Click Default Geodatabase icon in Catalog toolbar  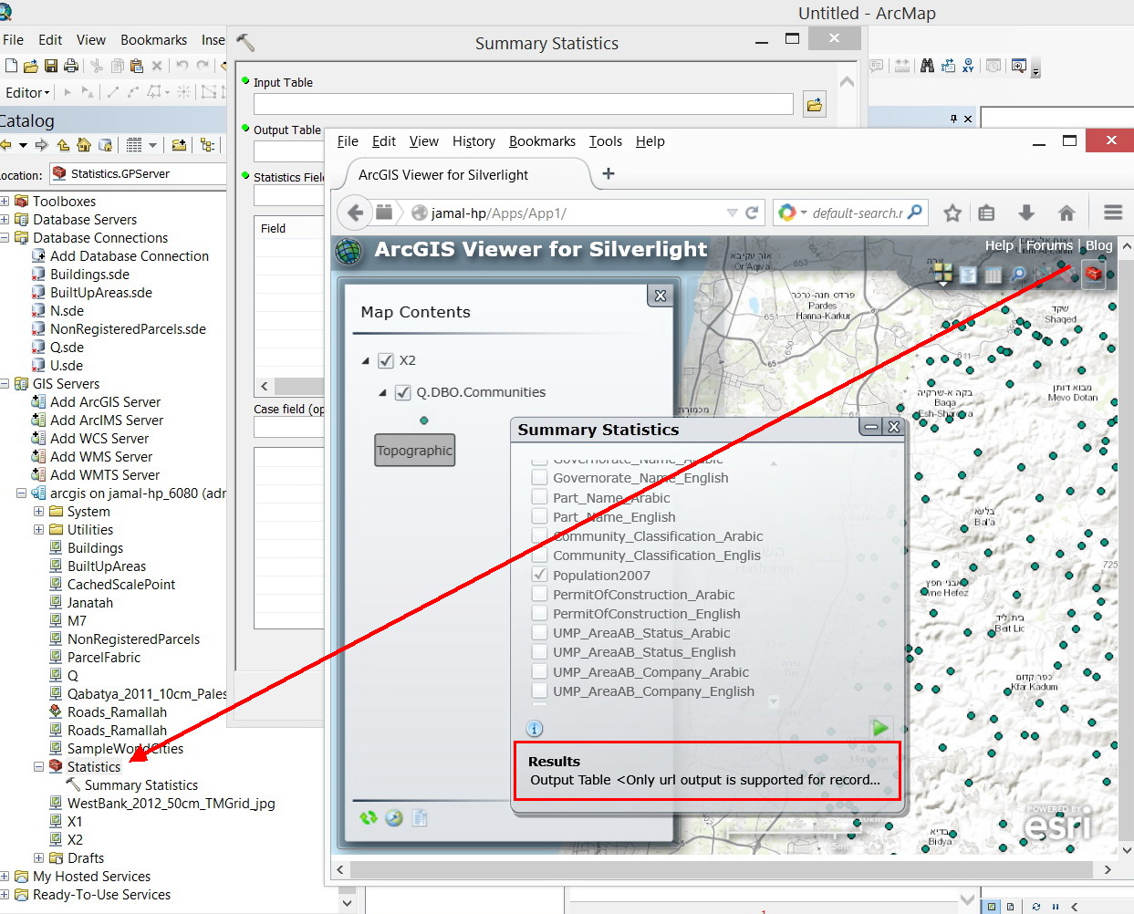(x=106, y=145)
